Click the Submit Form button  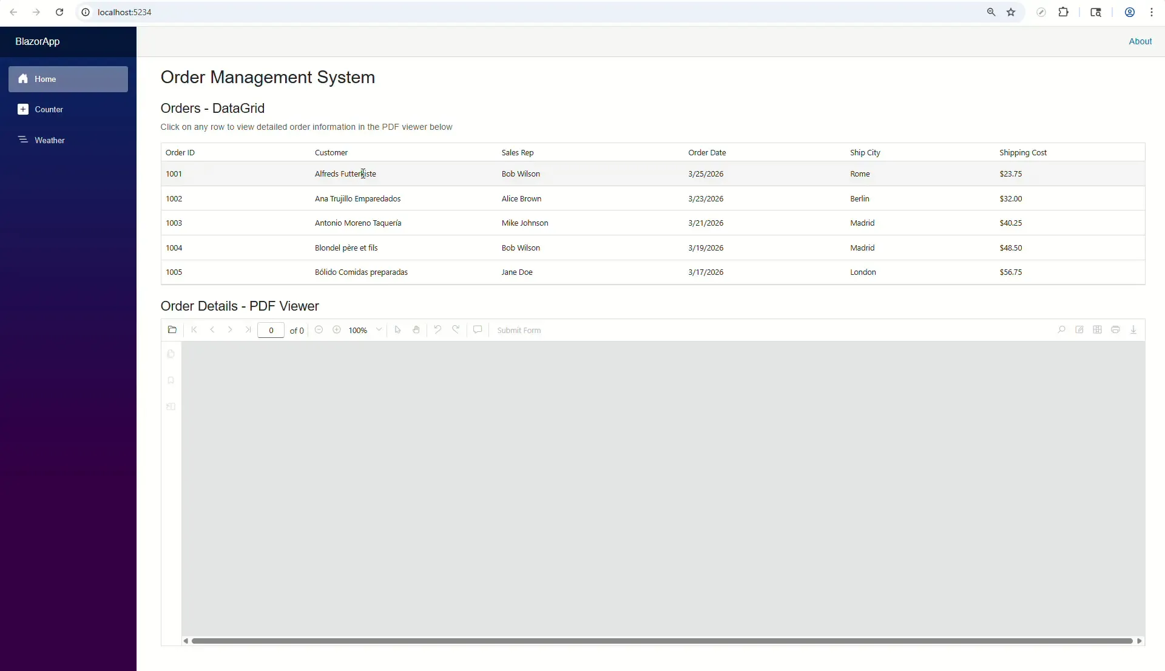click(x=519, y=331)
